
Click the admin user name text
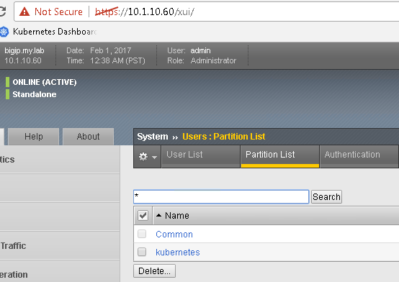(200, 50)
